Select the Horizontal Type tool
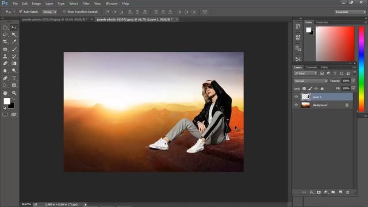The image size is (368, 207). [x=14, y=78]
